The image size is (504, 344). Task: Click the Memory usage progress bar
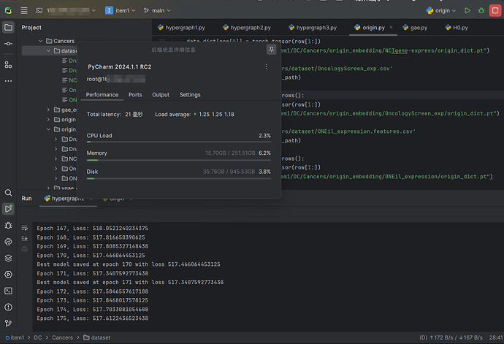point(179,160)
